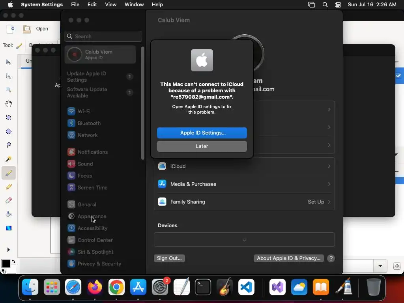Open Spotlight search in menu bar
The width and height of the screenshot is (404, 303).
click(325, 5)
